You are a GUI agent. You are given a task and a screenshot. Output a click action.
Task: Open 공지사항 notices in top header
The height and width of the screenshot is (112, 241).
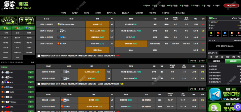click(x=206, y=6)
